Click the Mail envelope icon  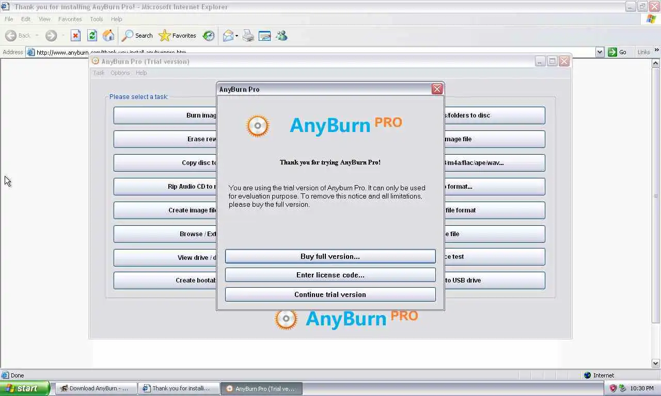click(x=228, y=36)
